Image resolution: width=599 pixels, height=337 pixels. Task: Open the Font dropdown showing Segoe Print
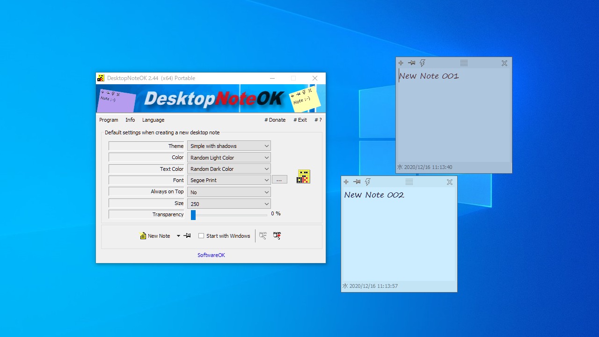pyautogui.click(x=229, y=180)
